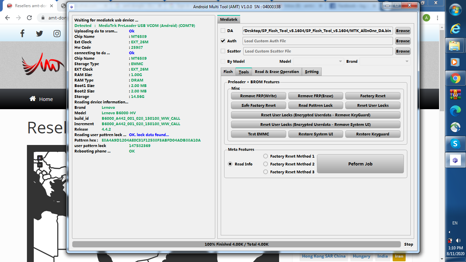Select Factory Reset Method 3
466x262 pixels.
pyautogui.click(x=265, y=172)
